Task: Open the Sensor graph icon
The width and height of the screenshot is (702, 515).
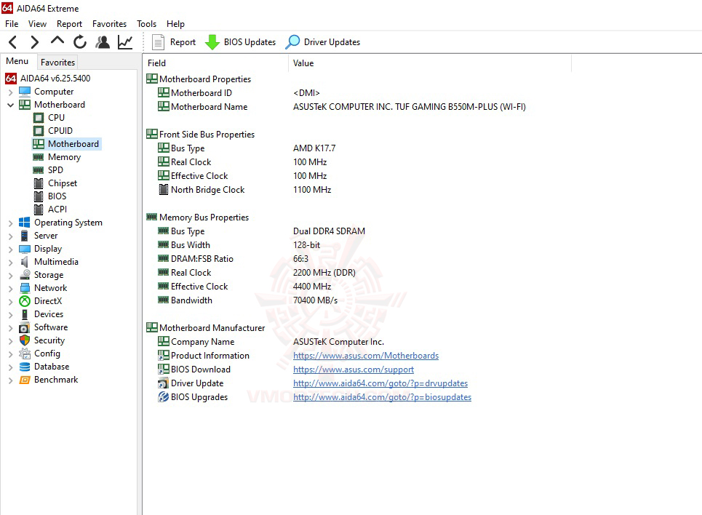Action: tap(124, 41)
